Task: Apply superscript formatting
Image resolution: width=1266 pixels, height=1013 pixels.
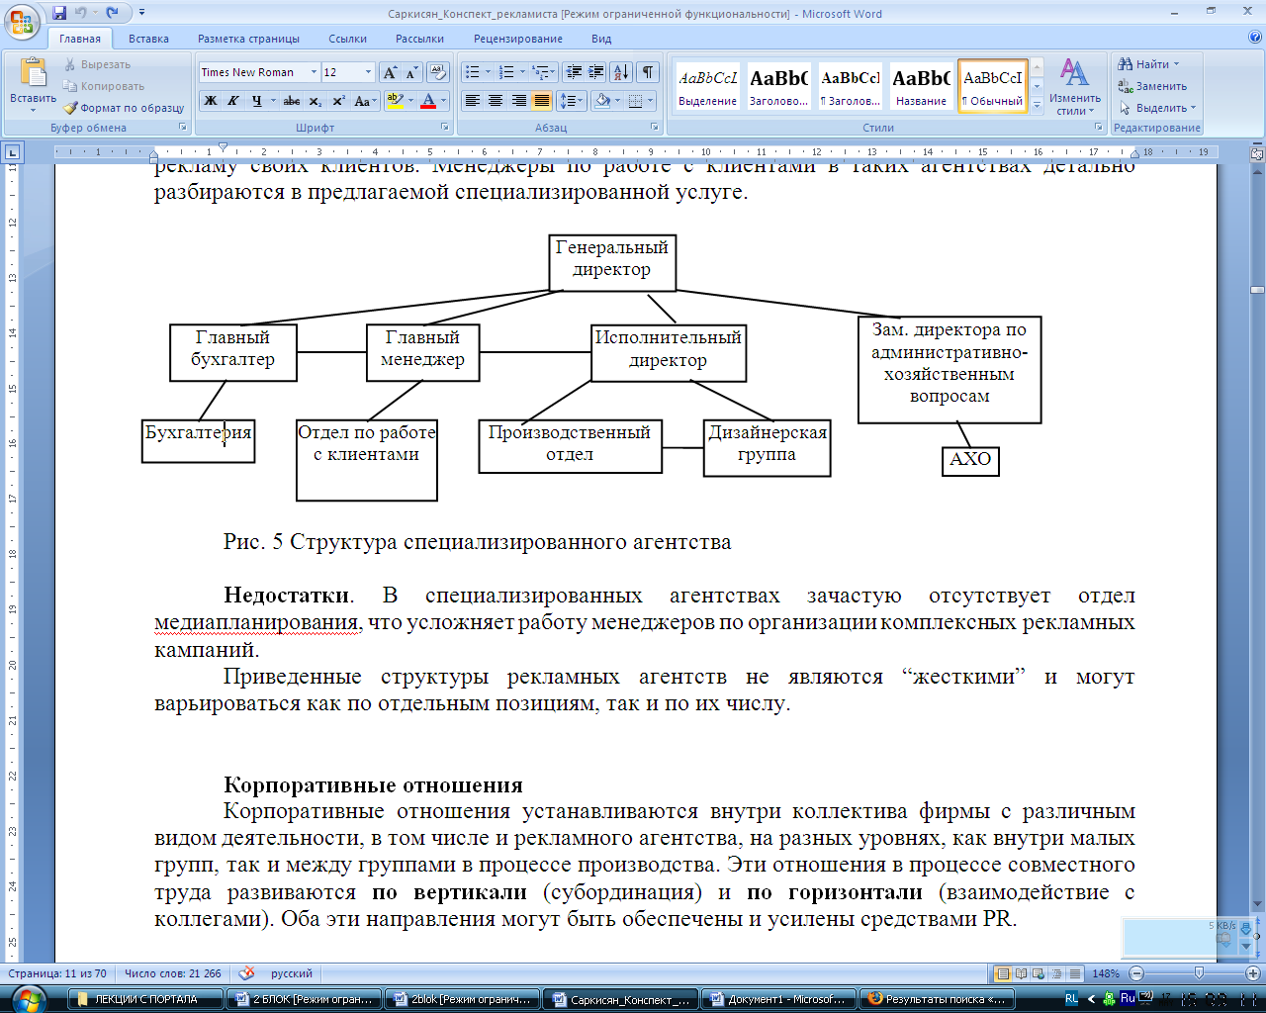Action: pos(338,101)
